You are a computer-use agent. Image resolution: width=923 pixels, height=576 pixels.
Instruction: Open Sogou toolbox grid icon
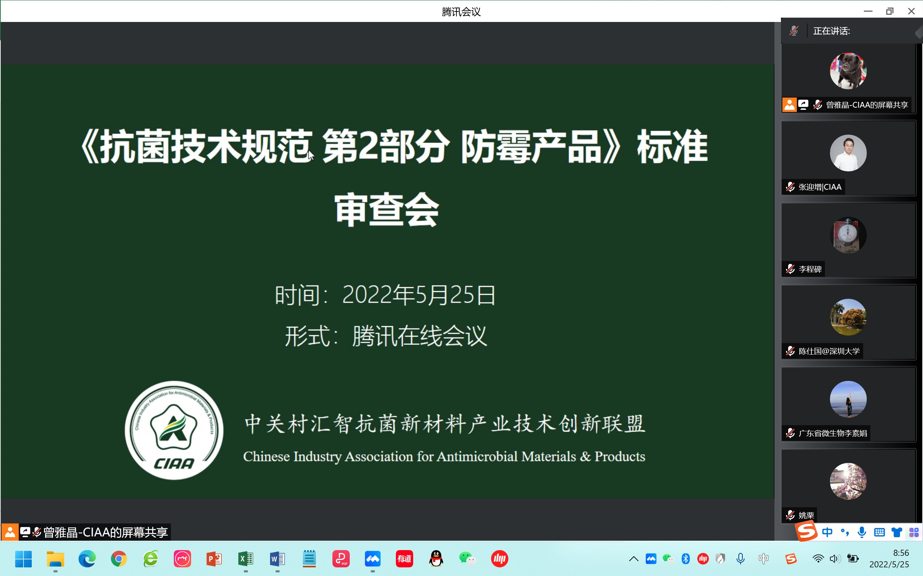[914, 532]
